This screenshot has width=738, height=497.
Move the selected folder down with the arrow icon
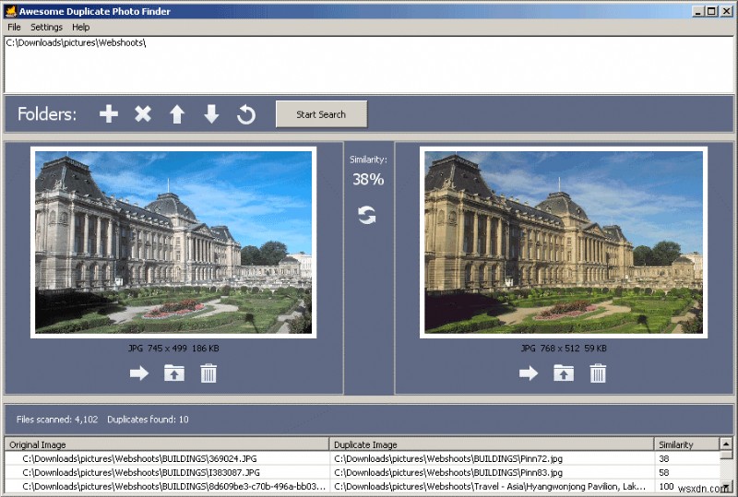(x=211, y=114)
